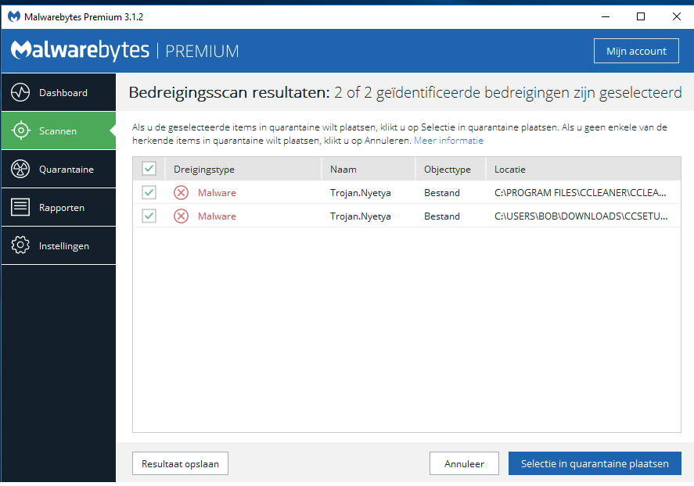Click the Dashboard pulse icon in sidebar
The width and height of the screenshot is (694, 486).
coord(20,92)
